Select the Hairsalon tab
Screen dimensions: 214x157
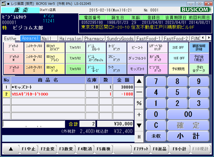tap(71, 39)
